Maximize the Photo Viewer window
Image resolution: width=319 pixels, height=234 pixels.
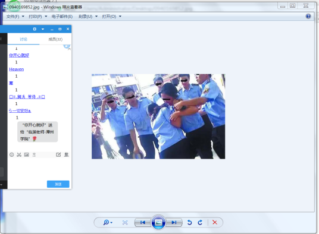pos(293,6)
